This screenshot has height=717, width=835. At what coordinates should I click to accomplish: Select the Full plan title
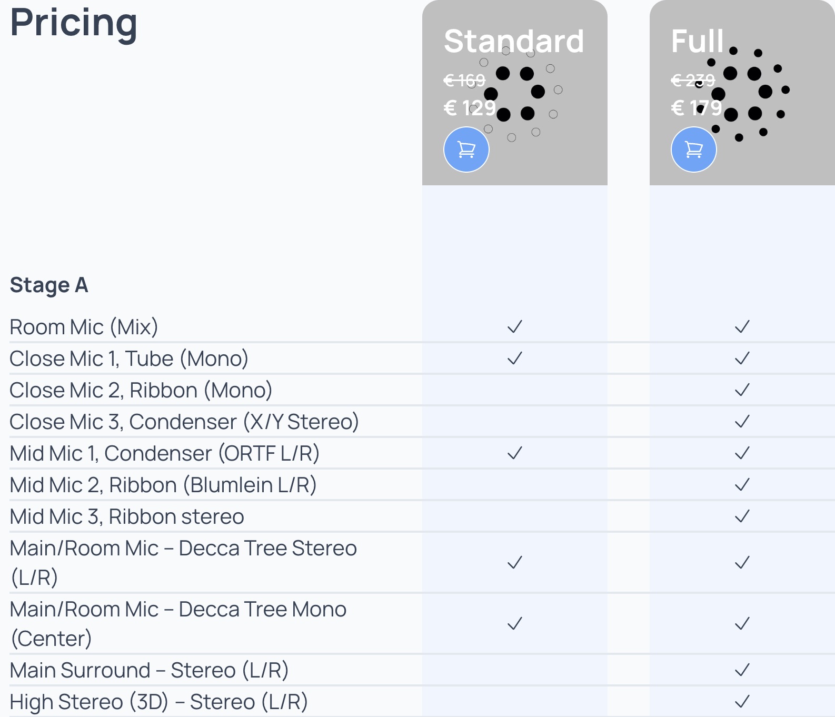tap(698, 41)
